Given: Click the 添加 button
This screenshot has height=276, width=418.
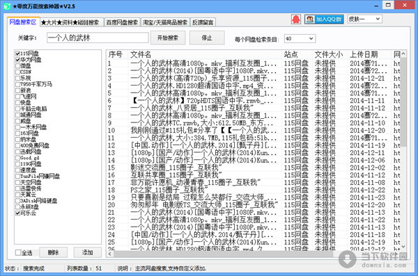Looking at the screenshot, I should (x=88, y=252).
